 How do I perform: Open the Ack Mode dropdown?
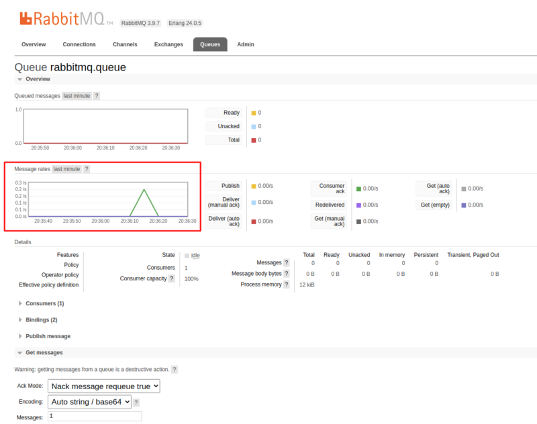point(104,386)
